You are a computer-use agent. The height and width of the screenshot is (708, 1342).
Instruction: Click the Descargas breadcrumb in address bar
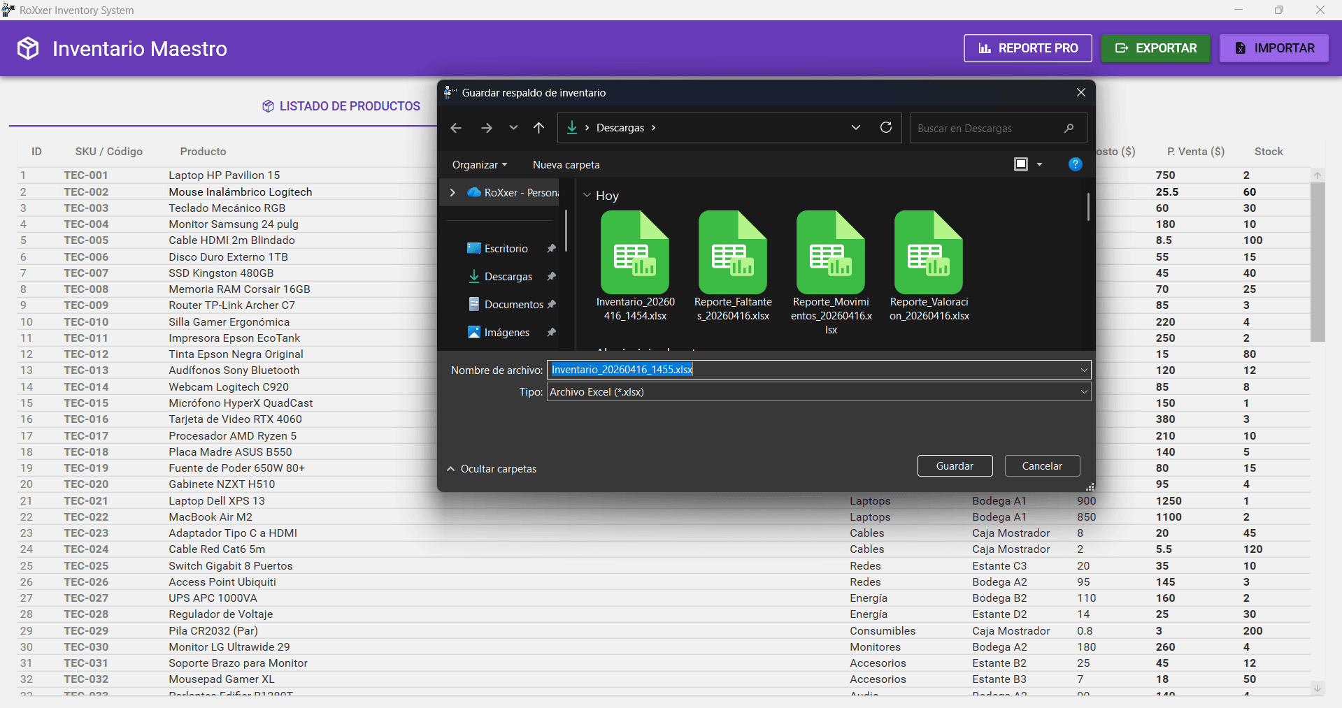point(620,128)
